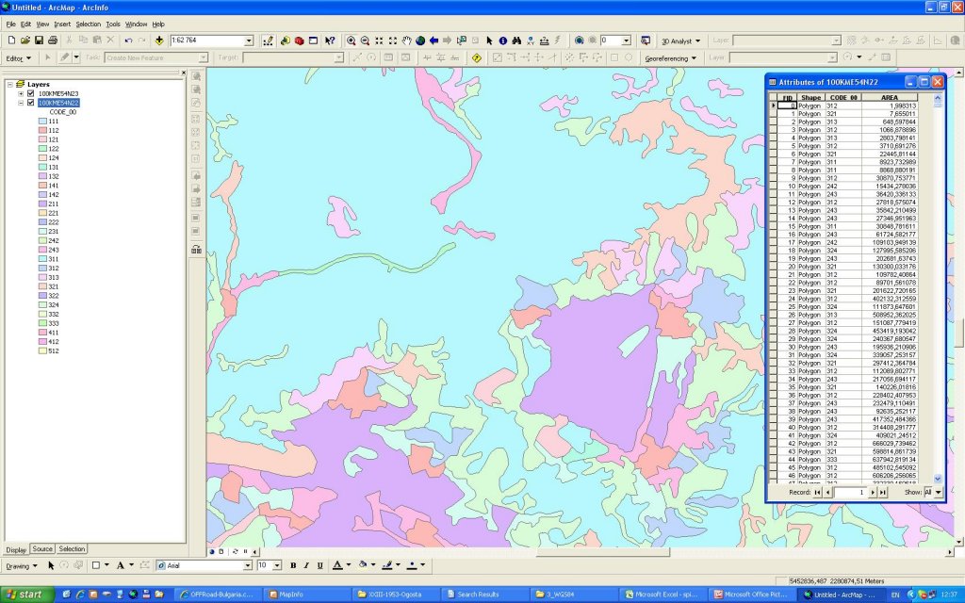This screenshot has height=603, width=965.
Task: Zoom to Full Extent globe
Action: [x=420, y=41]
